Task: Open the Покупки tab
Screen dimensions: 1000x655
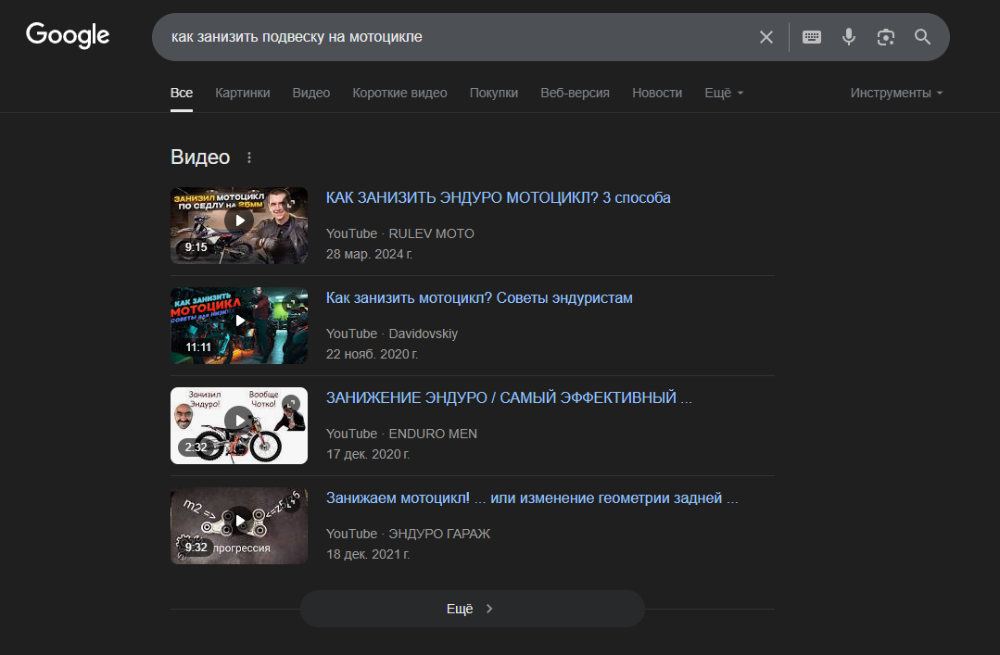Action: point(494,94)
